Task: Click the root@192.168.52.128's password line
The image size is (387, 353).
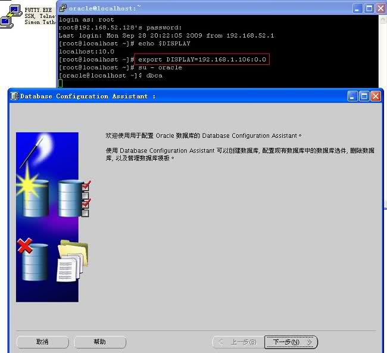Action: click(120, 27)
